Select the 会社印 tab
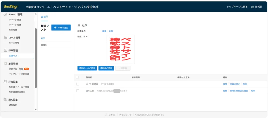 44,17
